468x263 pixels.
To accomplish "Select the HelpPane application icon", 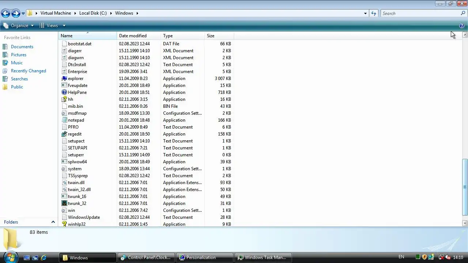I will coord(64,92).
